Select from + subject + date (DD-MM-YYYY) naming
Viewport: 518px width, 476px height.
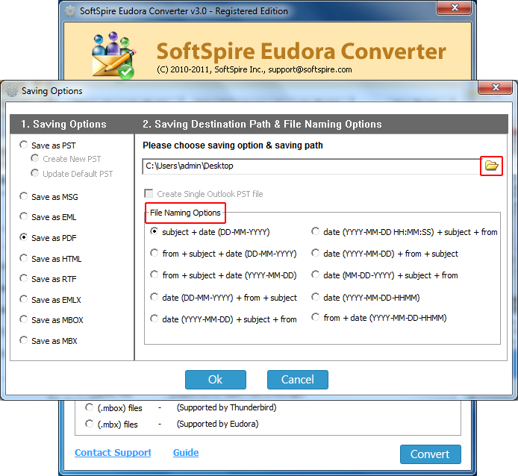click(154, 254)
